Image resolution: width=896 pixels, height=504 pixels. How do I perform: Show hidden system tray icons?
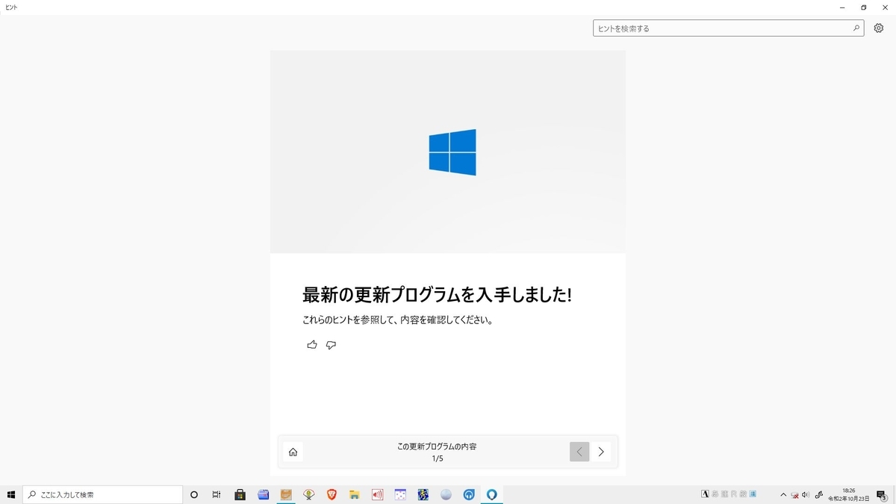tap(783, 494)
